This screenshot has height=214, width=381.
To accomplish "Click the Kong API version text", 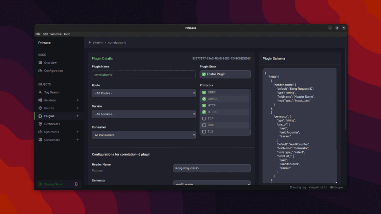I will (x=318, y=187).
